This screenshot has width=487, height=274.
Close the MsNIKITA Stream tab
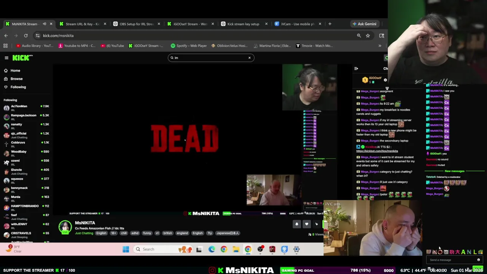coord(51,24)
